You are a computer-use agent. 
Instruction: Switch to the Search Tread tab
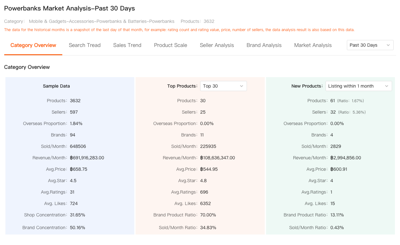point(85,45)
